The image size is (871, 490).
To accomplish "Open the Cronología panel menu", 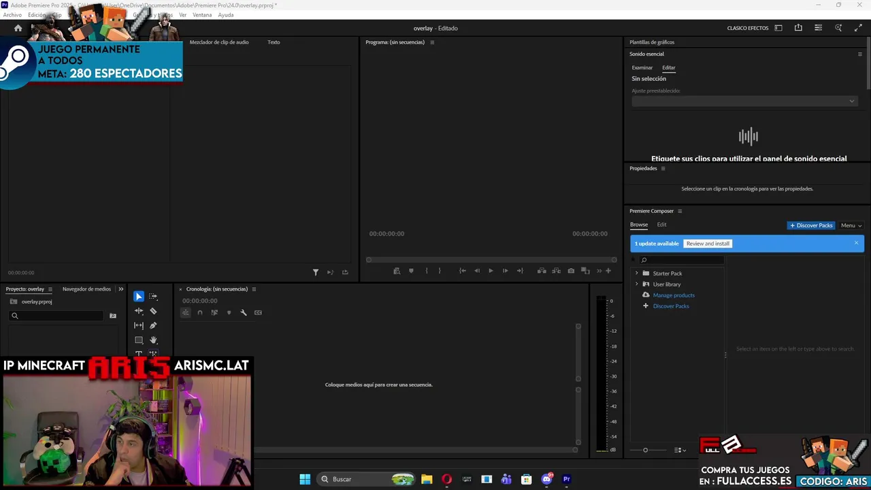I will (x=254, y=289).
